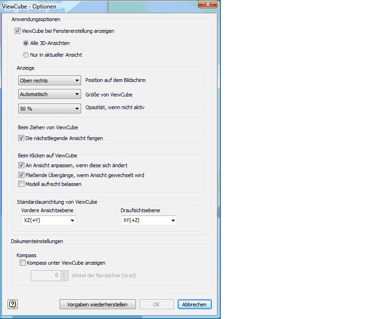This screenshot has width=375, height=319.
Task: Cancel the dialog with Abbrechen
Action: [195, 304]
